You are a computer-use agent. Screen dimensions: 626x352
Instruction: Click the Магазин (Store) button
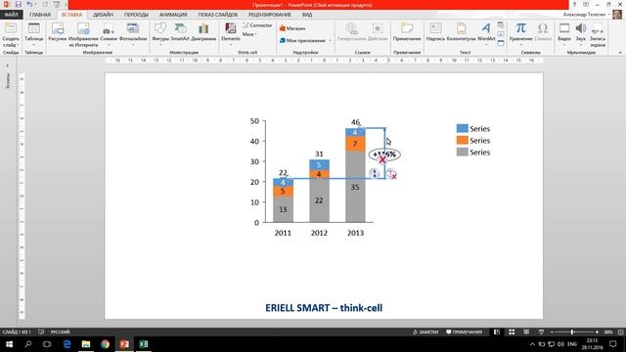292,28
